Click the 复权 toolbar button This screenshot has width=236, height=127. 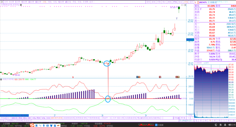tap(148, 2)
